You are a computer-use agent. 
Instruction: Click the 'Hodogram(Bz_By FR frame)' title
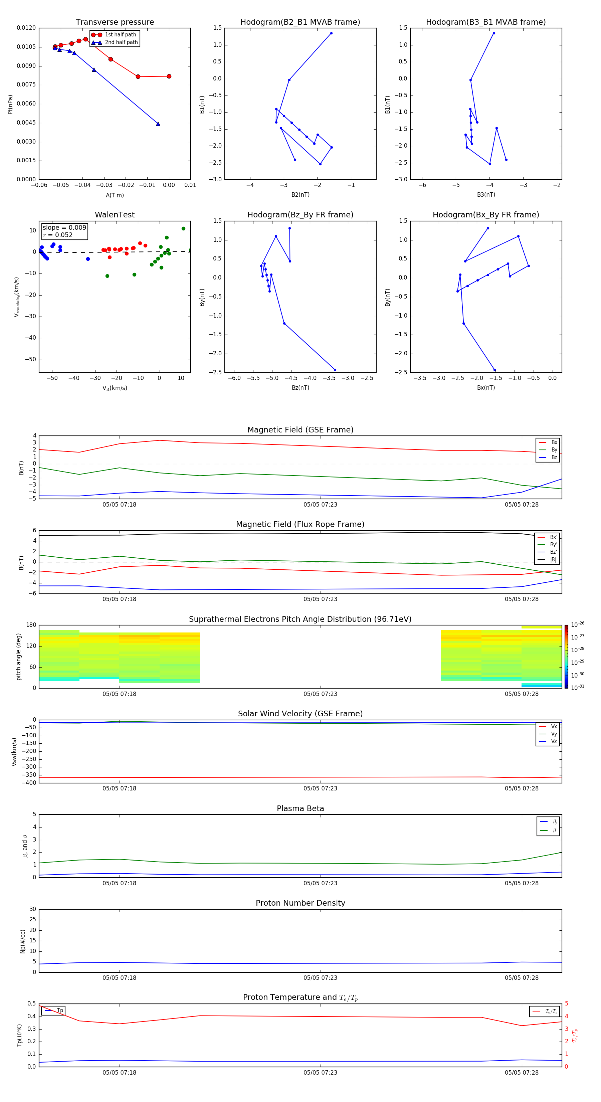300,215
